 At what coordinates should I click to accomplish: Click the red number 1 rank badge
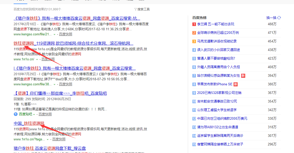click(194, 24)
